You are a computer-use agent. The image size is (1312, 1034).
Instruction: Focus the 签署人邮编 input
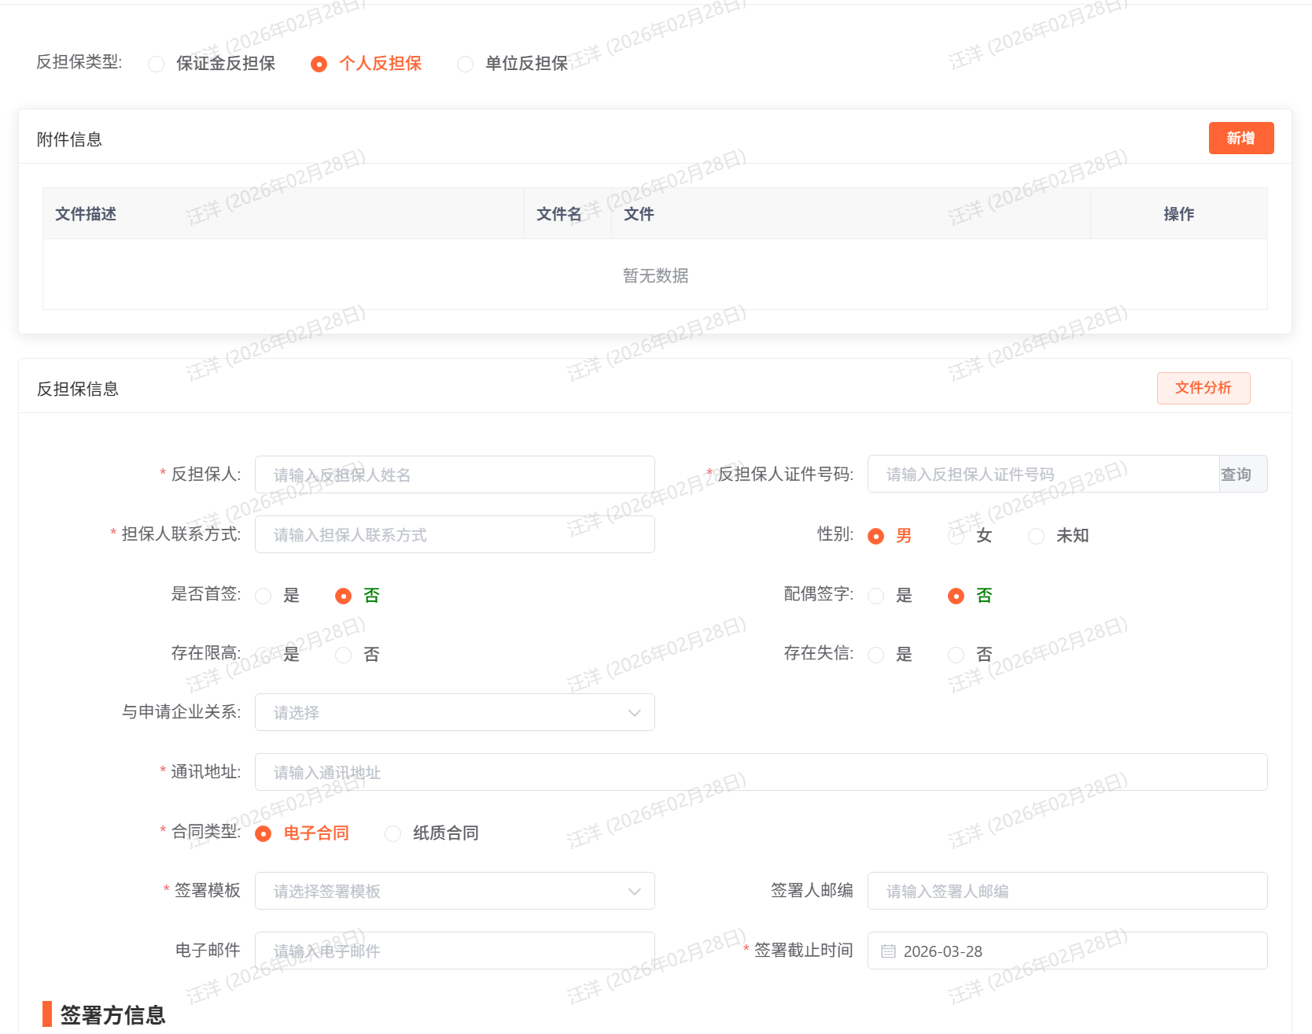point(1067,891)
